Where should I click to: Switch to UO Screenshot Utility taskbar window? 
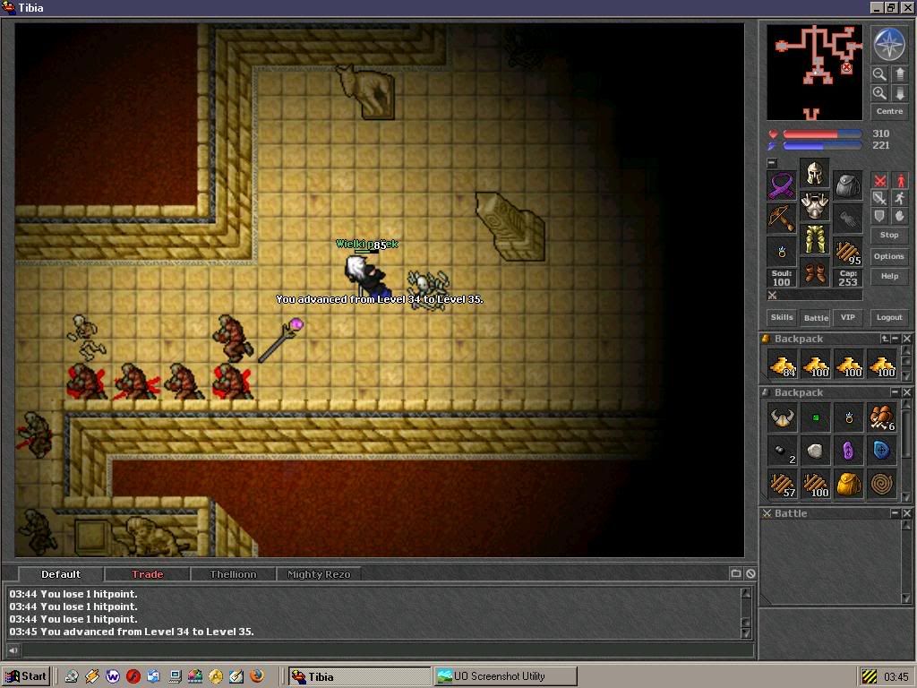coord(505,676)
